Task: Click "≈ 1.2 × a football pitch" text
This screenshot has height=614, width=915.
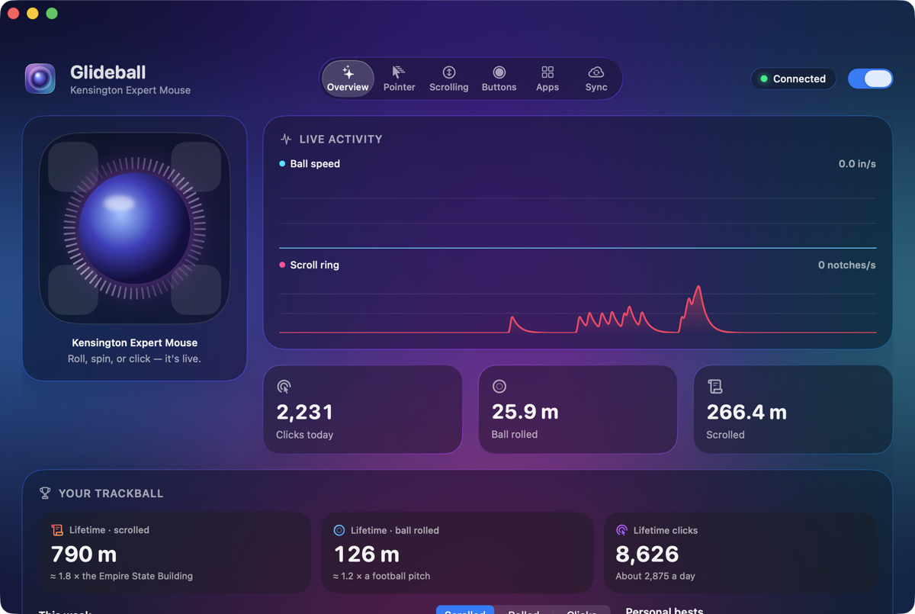Action: [381, 576]
